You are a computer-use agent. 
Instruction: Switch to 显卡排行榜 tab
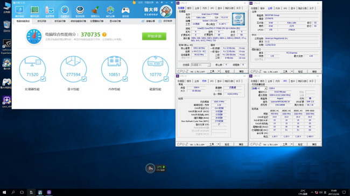tap(115, 21)
